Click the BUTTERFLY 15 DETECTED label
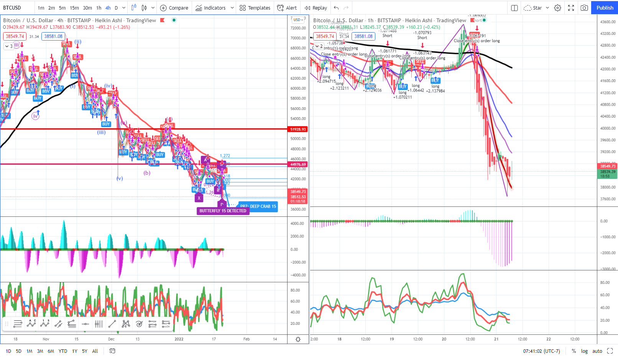 (x=223, y=211)
